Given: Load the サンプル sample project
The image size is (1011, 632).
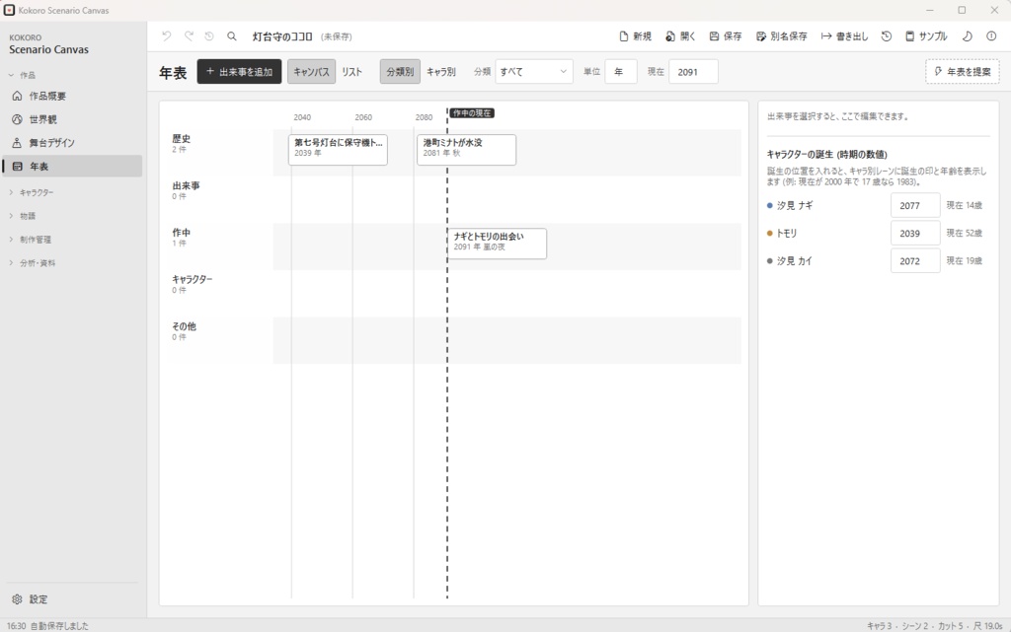Looking at the screenshot, I should [x=926, y=36].
